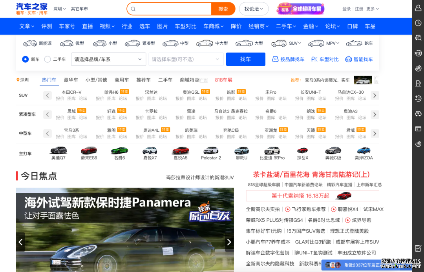Viewport: 424px width, 272px height.
Task: Select the 新车 radio button
Action: point(26,59)
